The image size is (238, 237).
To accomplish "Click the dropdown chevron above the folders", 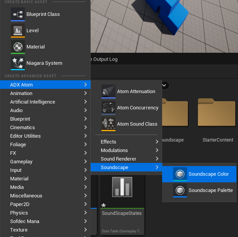I will coord(164,85).
